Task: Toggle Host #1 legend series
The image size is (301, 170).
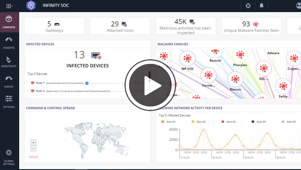Action: pos(168,122)
